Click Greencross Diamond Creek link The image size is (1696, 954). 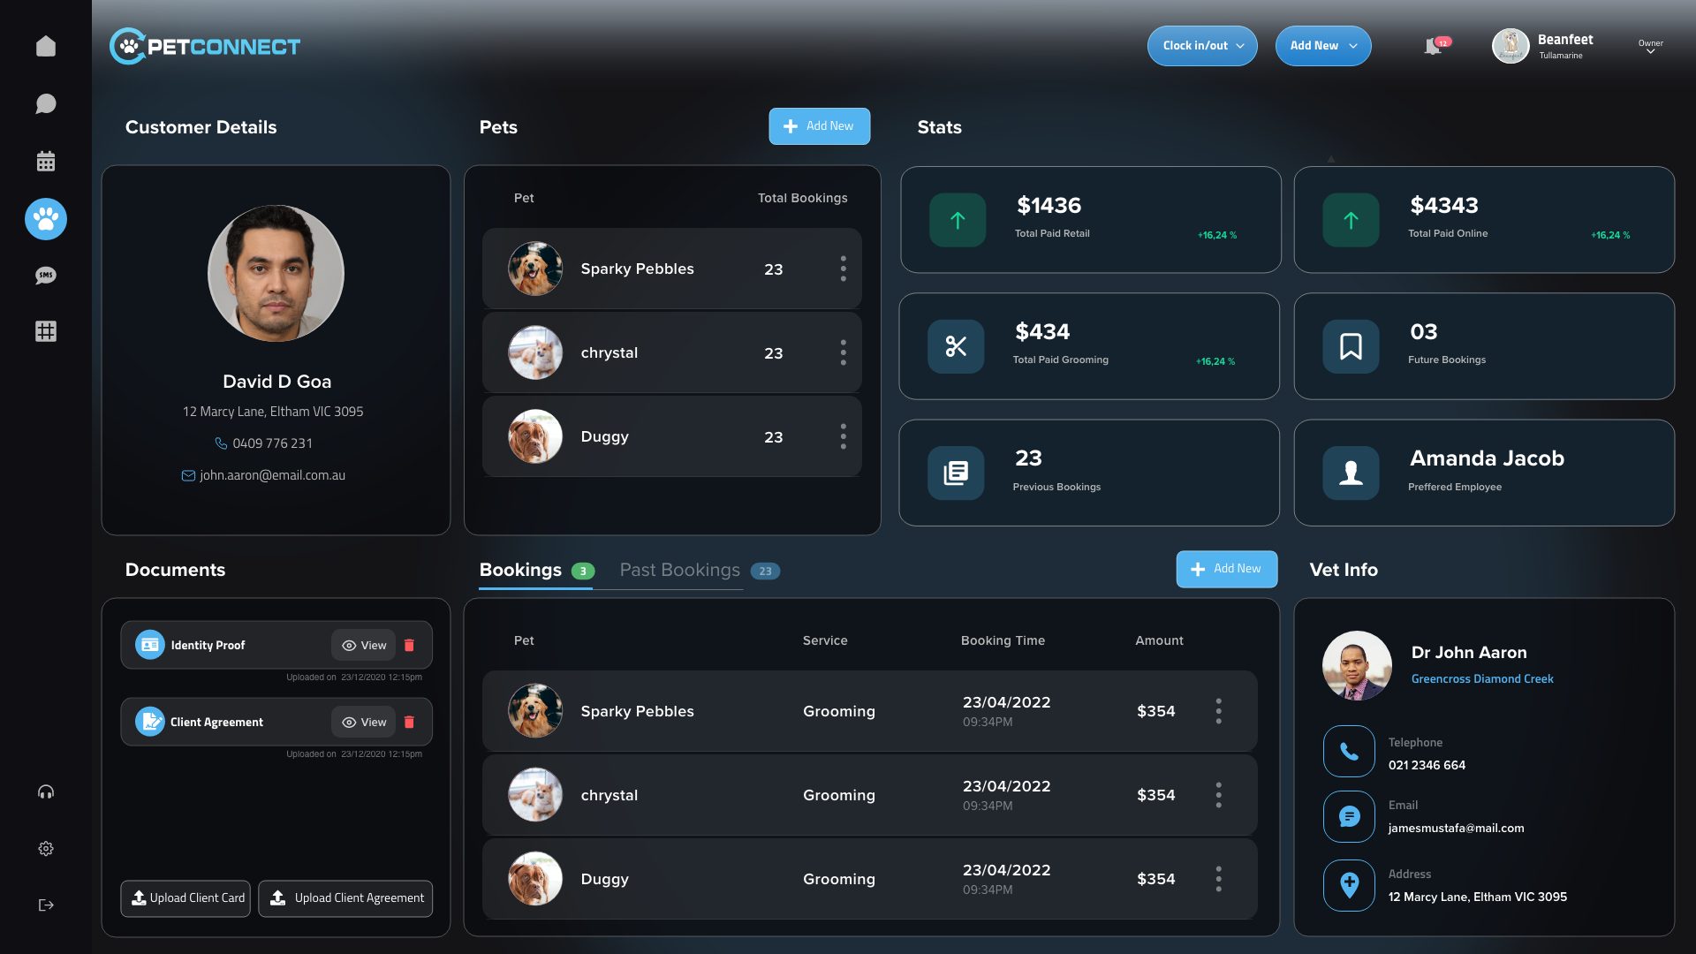click(1481, 678)
